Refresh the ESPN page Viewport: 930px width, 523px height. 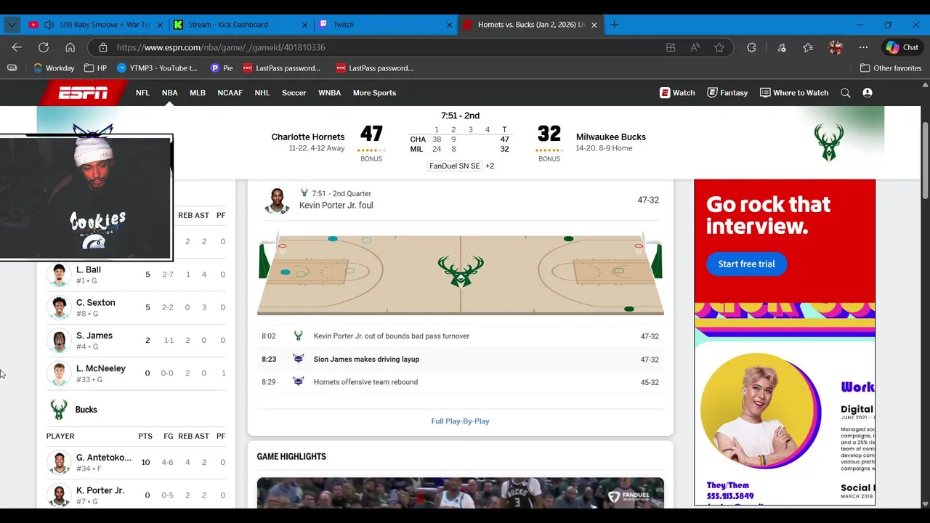tap(44, 47)
